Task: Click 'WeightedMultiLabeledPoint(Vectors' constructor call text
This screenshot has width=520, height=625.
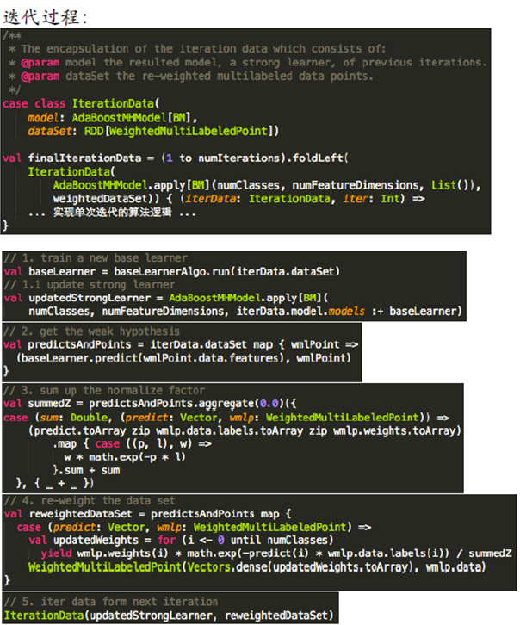Action: [129, 566]
